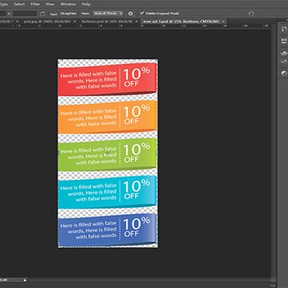Image resolution: width=288 pixels, height=288 pixels.
Task: Close the gnb.jpg document tab
Action: tap(75, 22)
